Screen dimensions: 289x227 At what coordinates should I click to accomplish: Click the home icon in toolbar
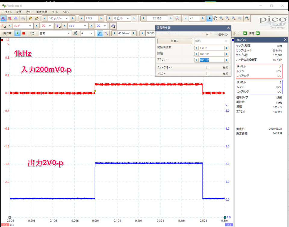point(36,18)
